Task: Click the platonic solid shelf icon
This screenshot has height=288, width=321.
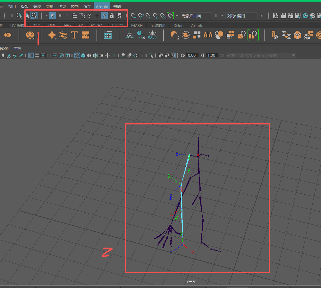Action: click(x=30, y=35)
